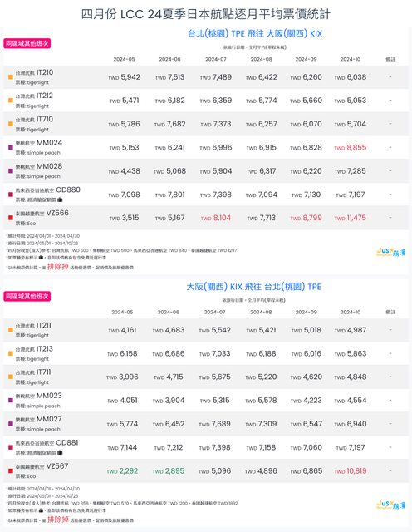Click the luggage icon under OD880
Viewport: 412px width, 532px height.
(60, 199)
